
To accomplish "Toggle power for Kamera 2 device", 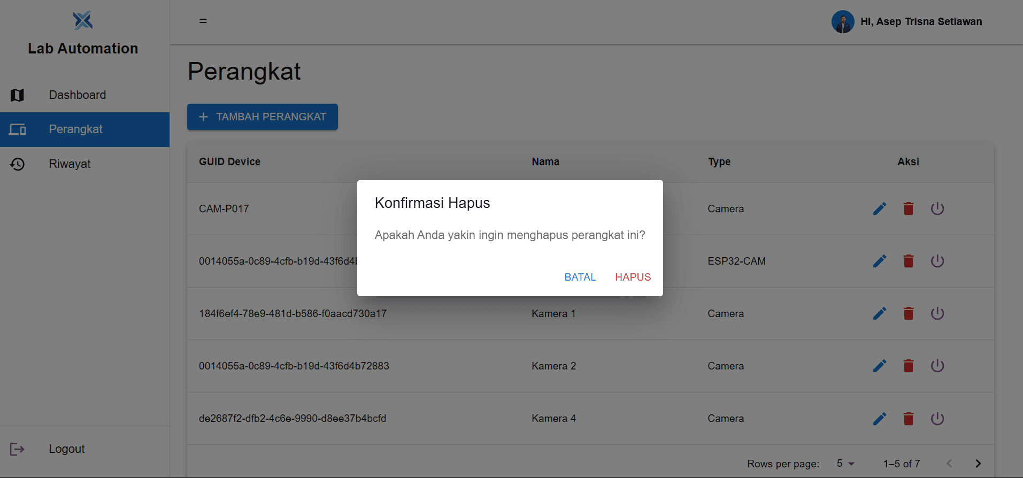I will click(937, 366).
